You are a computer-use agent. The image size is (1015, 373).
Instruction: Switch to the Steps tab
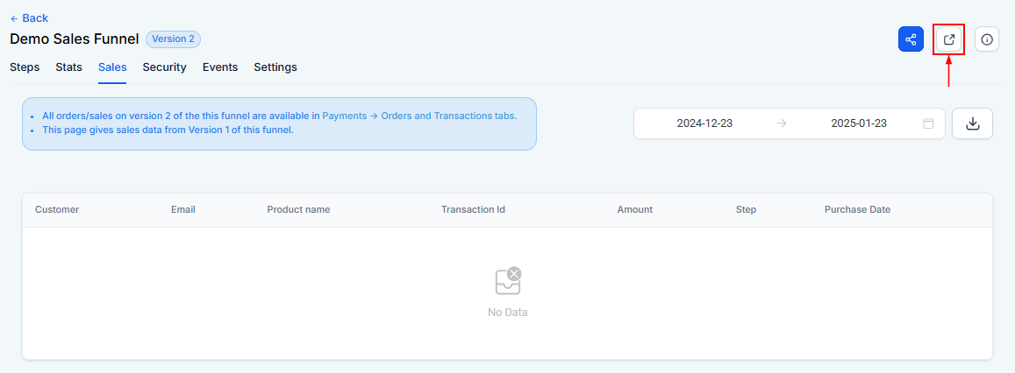click(25, 67)
